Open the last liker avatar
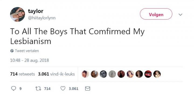194x99 pixels. (157, 74)
